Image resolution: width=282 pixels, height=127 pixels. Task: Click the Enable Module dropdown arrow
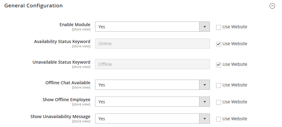[x=204, y=27]
